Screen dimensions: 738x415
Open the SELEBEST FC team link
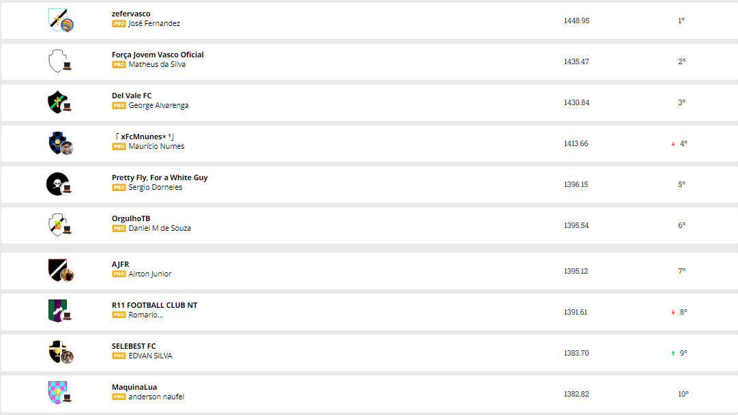click(134, 346)
